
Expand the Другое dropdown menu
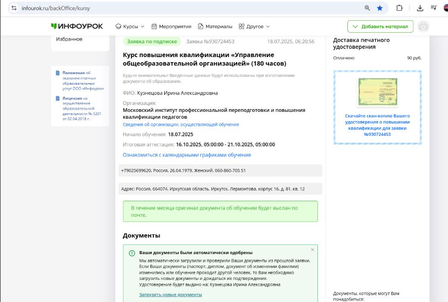pyautogui.click(x=254, y=26)
